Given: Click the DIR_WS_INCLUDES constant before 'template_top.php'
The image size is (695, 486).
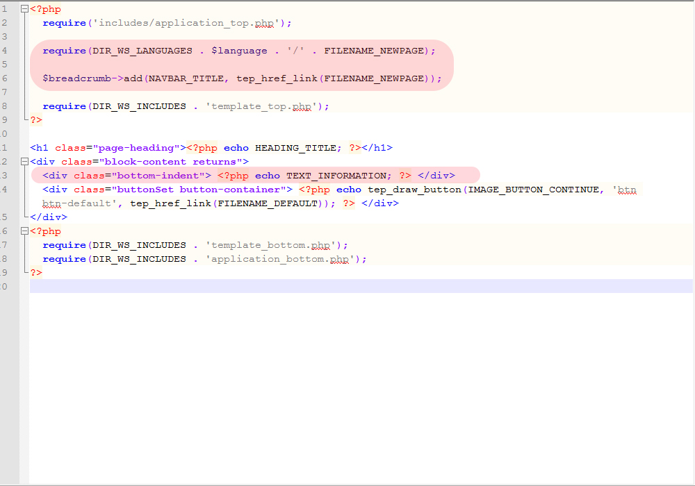Looking at the screenshot, I should click(x=139, y=106).
